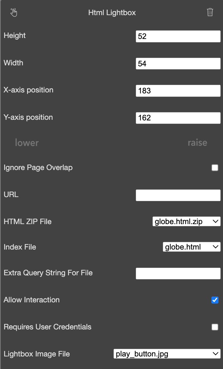Uncheck the Allow Interaction checkbox

click(x=215, y=300)
